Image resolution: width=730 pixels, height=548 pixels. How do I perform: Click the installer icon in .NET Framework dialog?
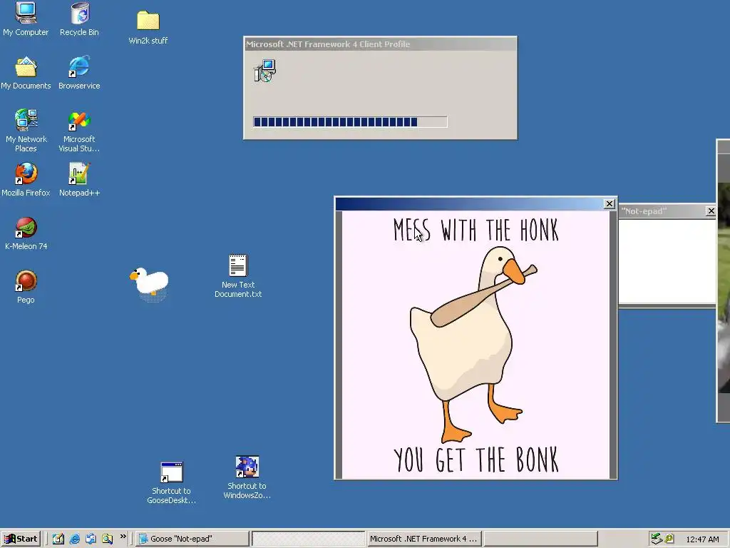(265, 71)
